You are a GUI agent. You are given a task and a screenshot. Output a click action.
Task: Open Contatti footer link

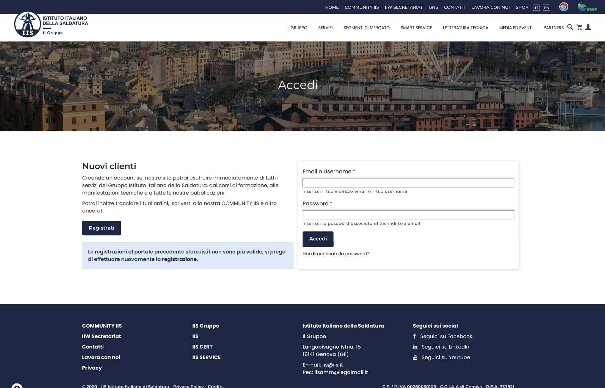(x=93, y=347)
